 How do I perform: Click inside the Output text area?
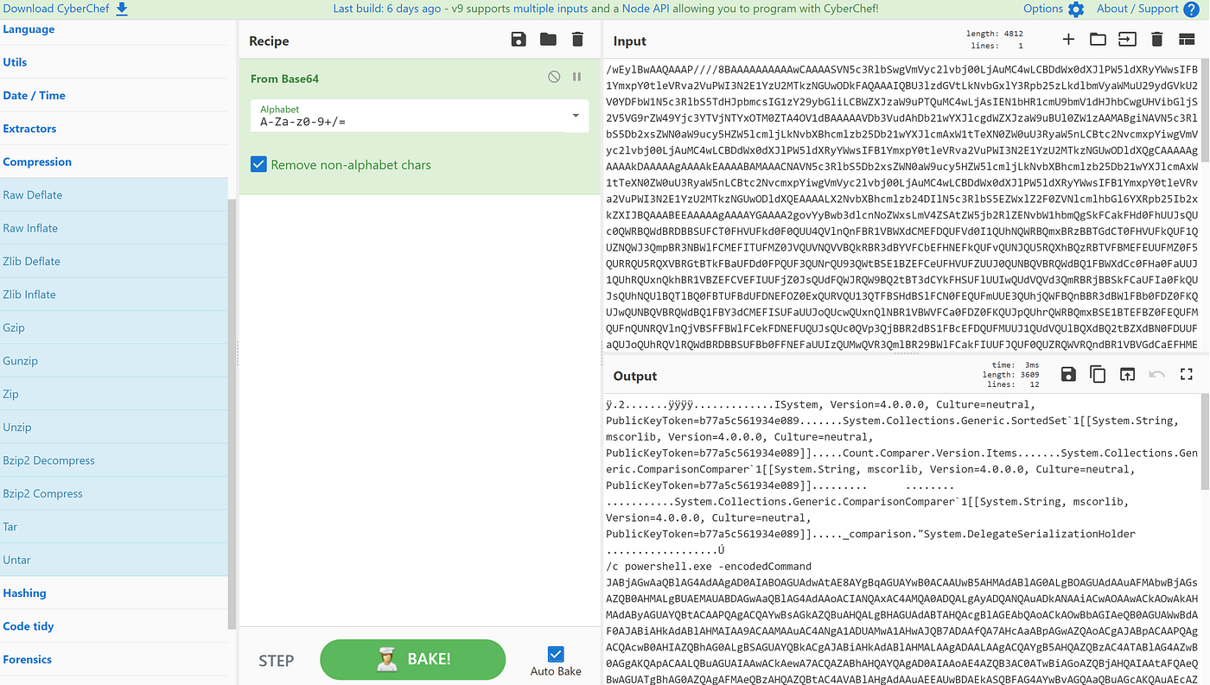[x=902, y=538]
